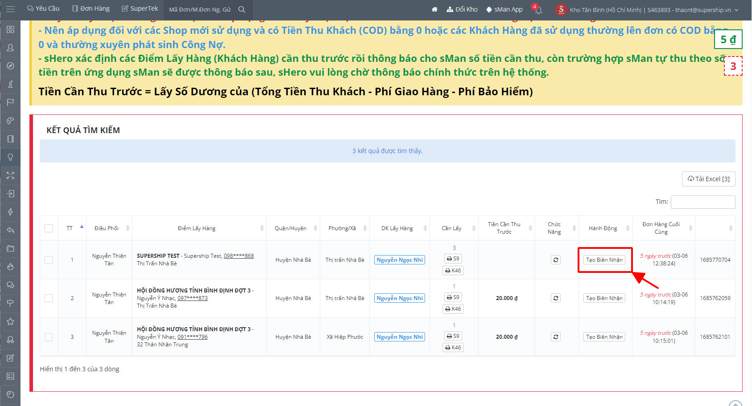Sort the table by DK Lấy Hàng column
752x406 pixels.
pyautogui.click(x=400, y=228)
